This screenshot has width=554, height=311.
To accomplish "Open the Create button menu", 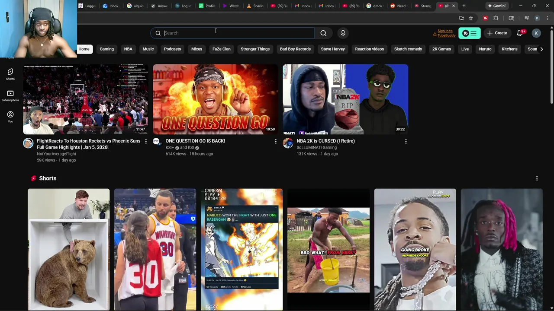I will tap(497, 33).
